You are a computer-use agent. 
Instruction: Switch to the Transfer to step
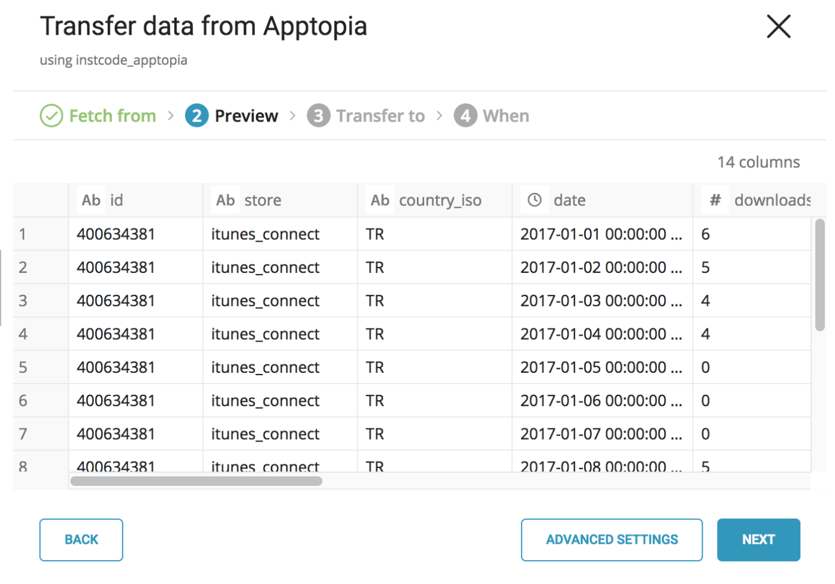[x=380, y=115]
